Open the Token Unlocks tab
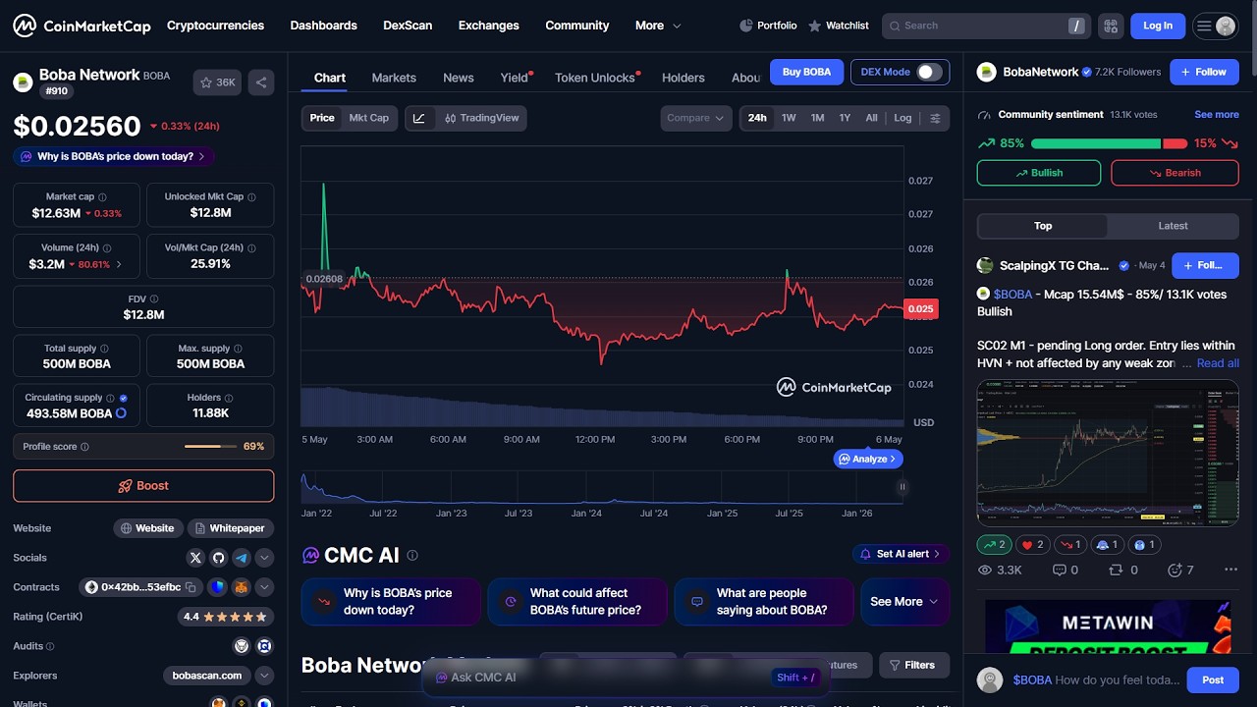The width and height of the screenshot is (1257, 707). point(595,78)
